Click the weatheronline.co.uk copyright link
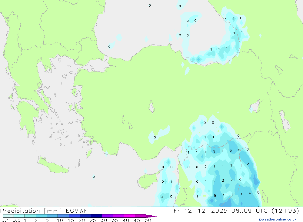 point(278,219)
